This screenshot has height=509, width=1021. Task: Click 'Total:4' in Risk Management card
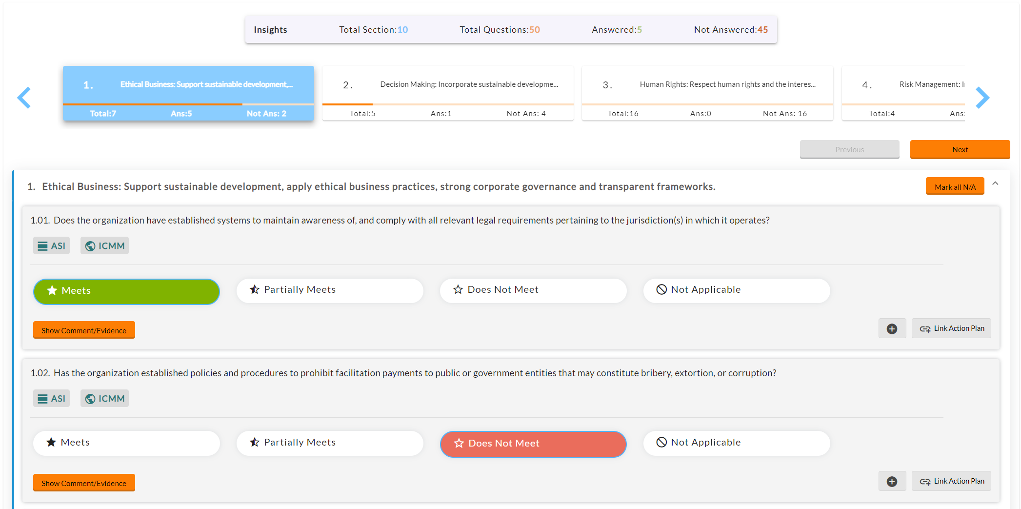click(882, 113)
